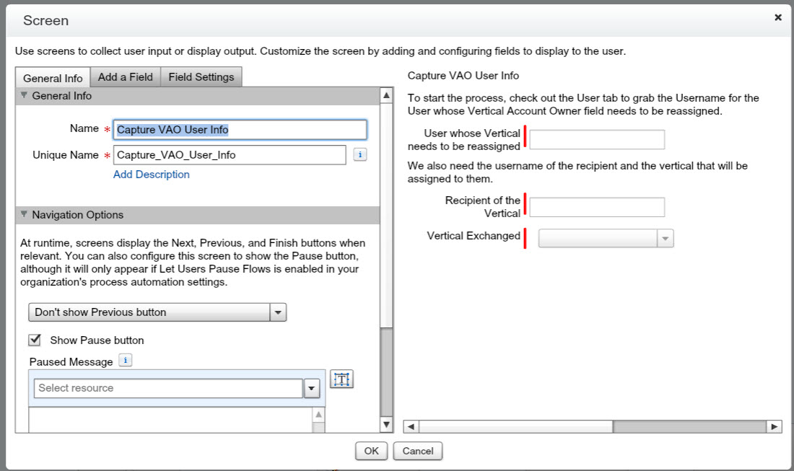Open the Don't show Previous button dropdown
This screenshot has width=794, height=471.
click(278, 312)
